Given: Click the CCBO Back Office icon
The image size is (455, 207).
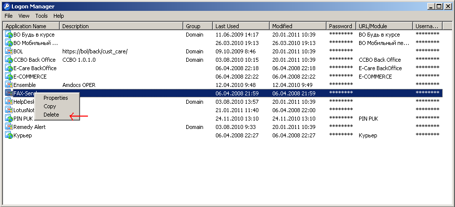Looking at the screenshot, I should [x=9, y=60].
